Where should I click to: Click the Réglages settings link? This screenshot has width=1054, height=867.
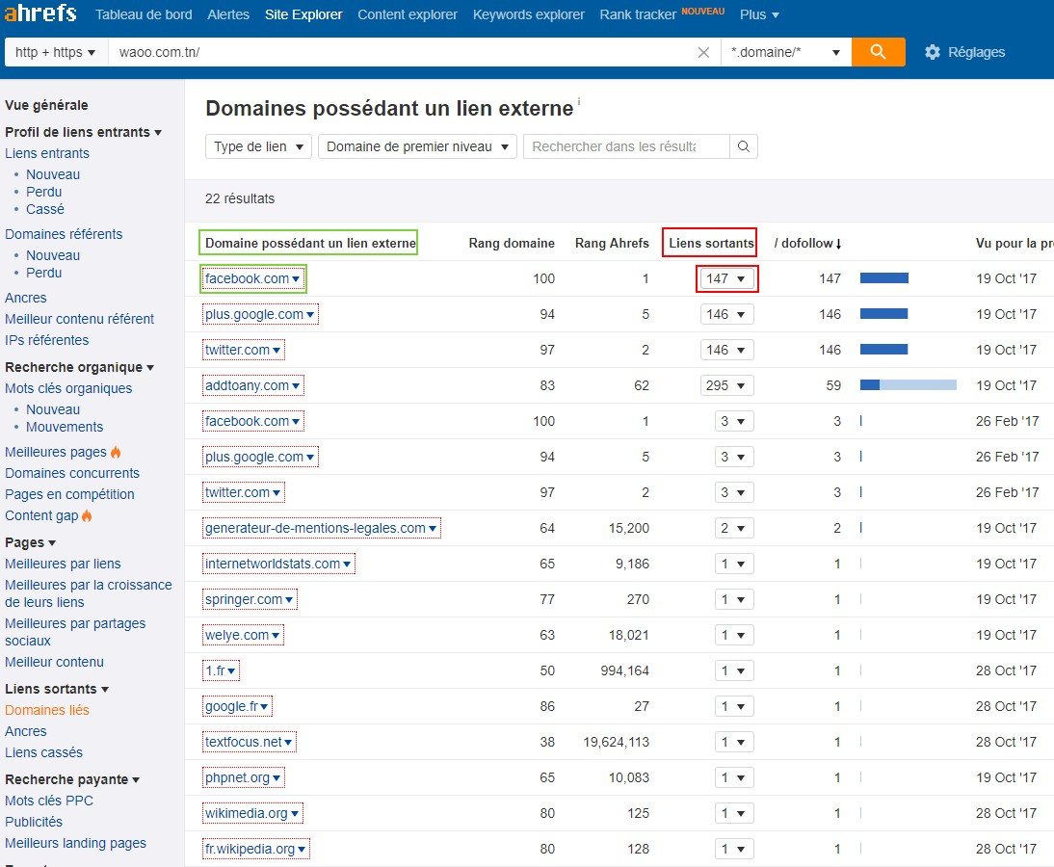click(x=976, y=52)
